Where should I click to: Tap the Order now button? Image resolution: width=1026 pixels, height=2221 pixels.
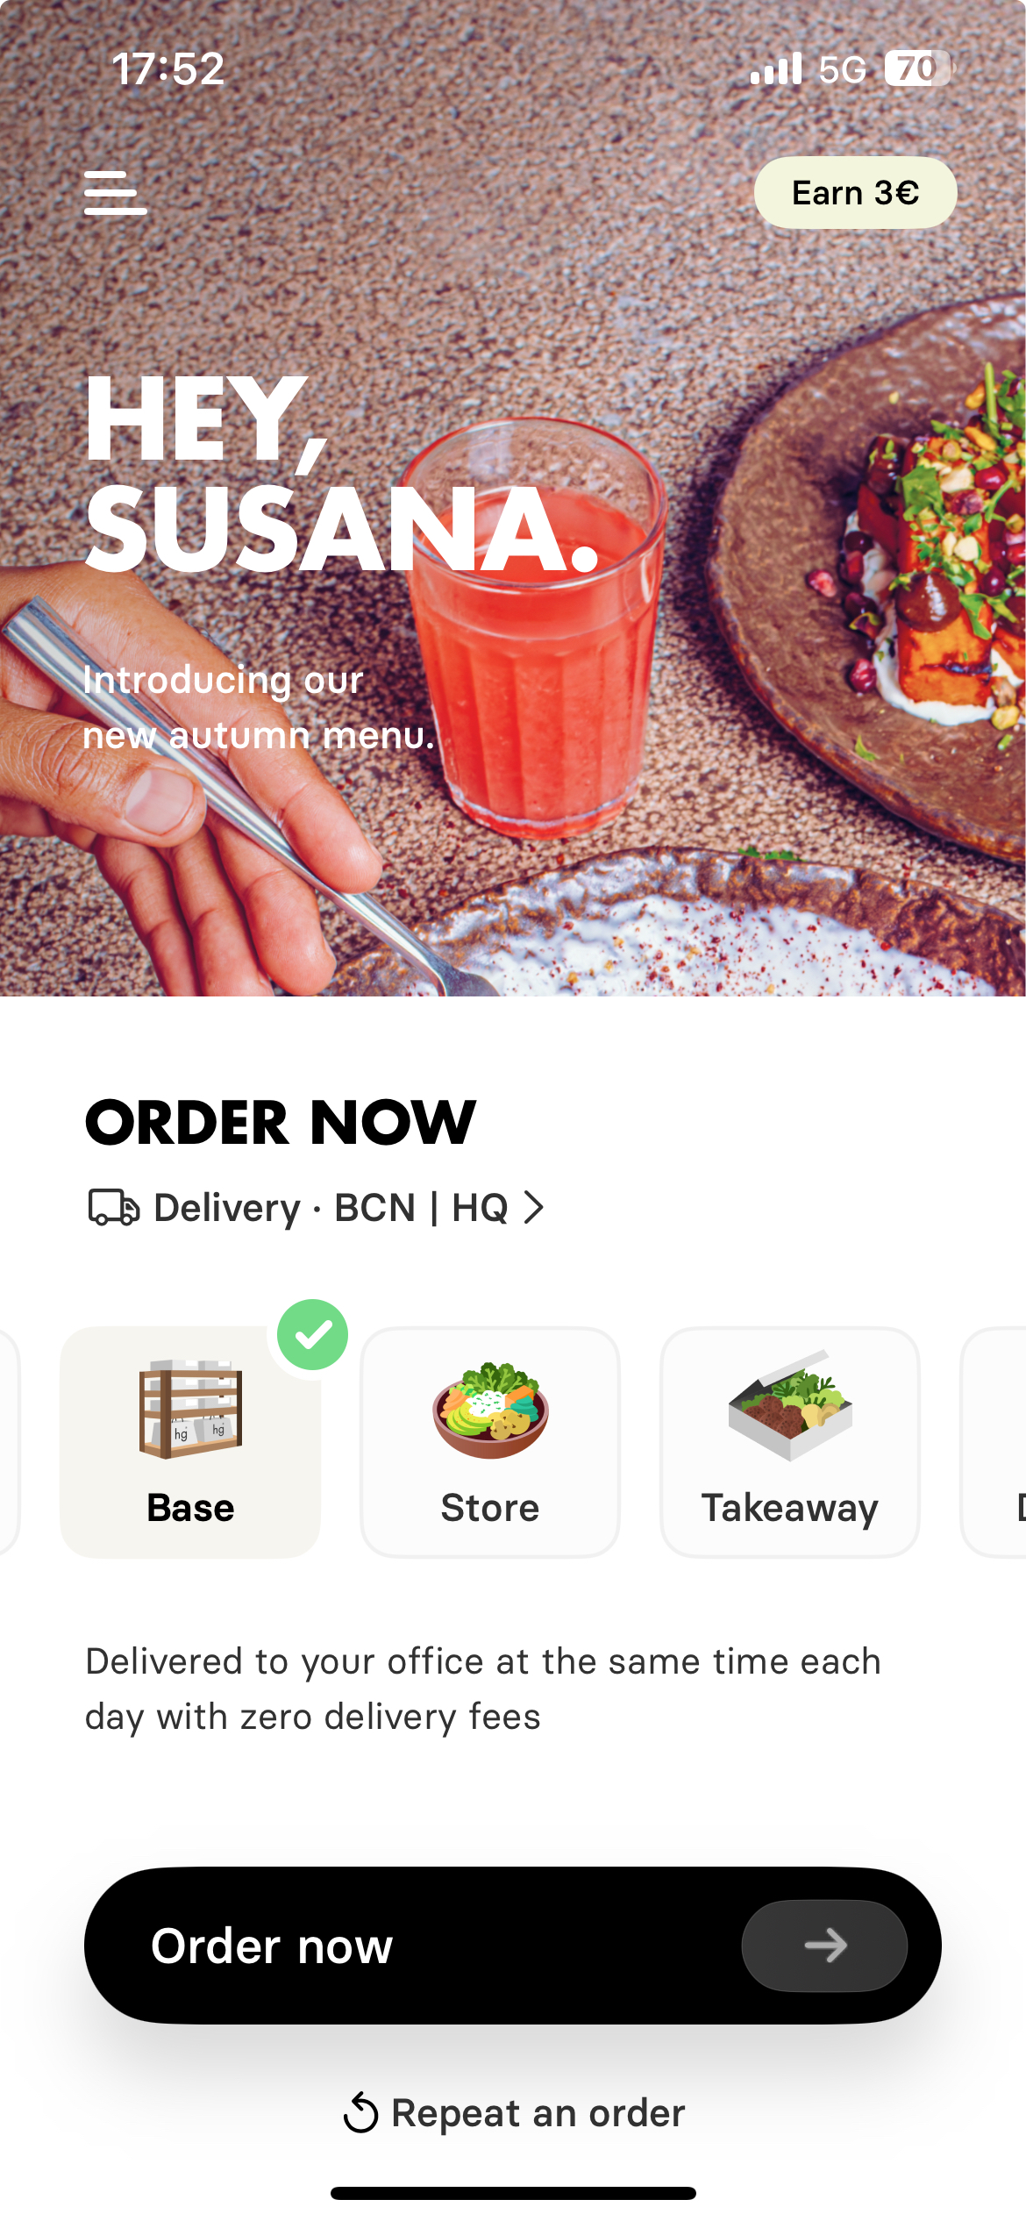tap(513, 1946)
